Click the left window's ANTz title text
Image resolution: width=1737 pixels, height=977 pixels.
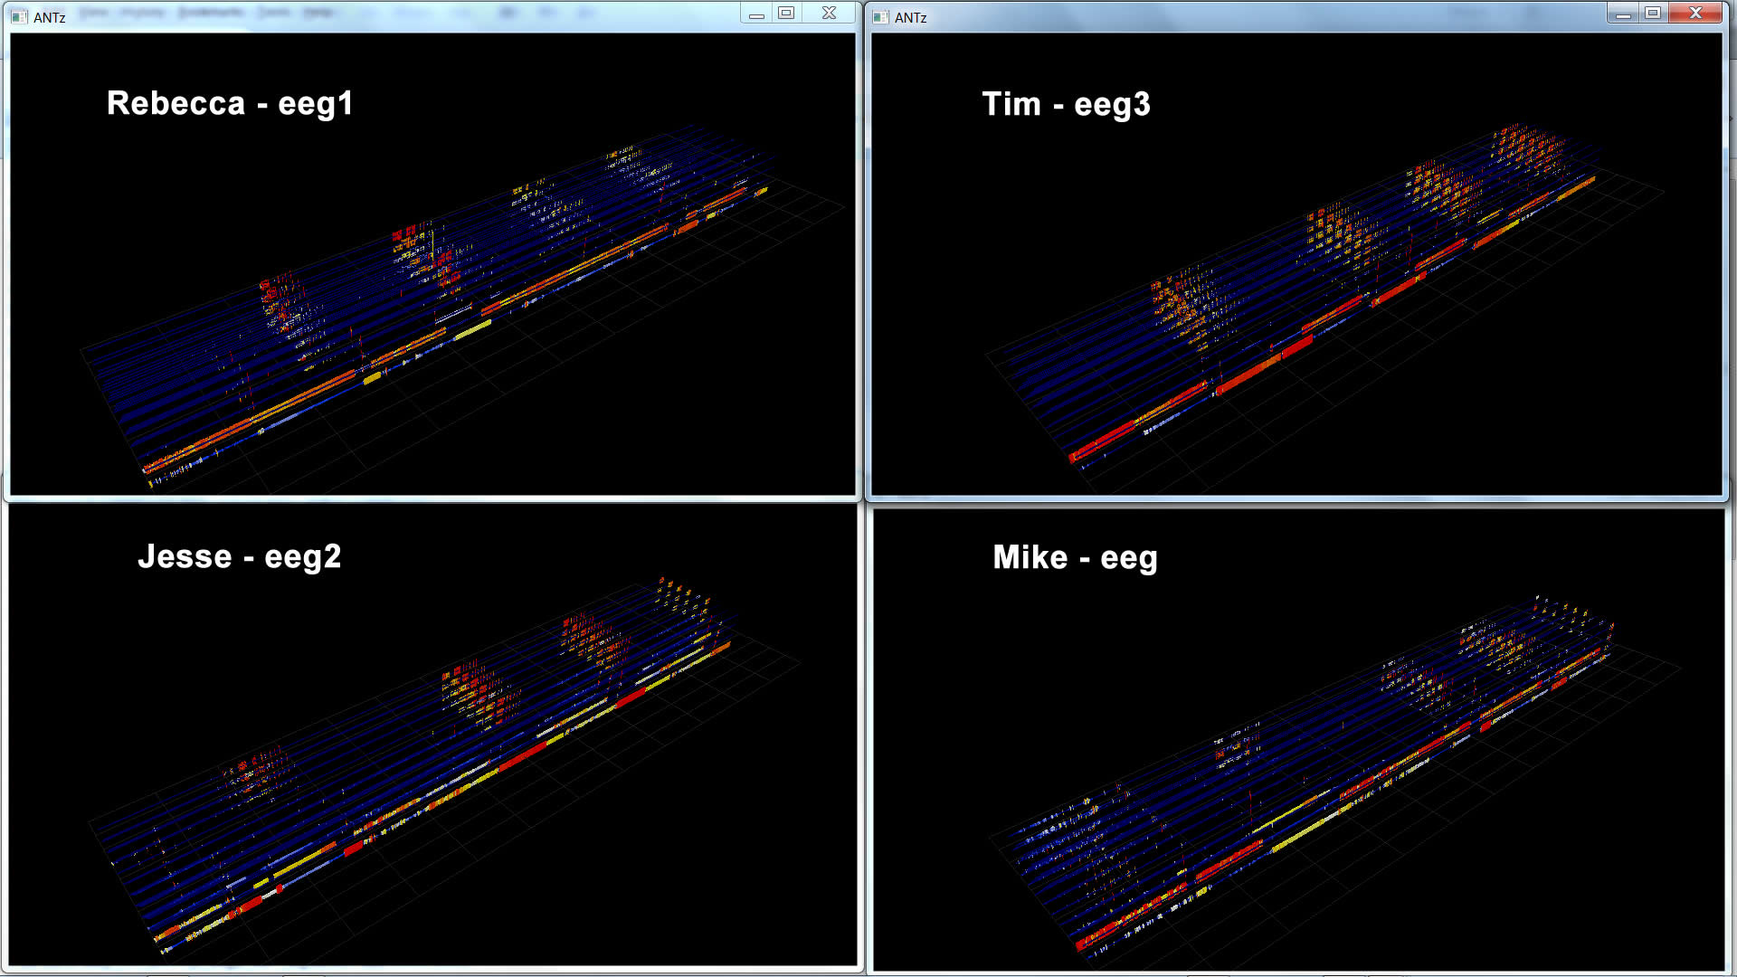pyautogui.click(x=49, y=17)
